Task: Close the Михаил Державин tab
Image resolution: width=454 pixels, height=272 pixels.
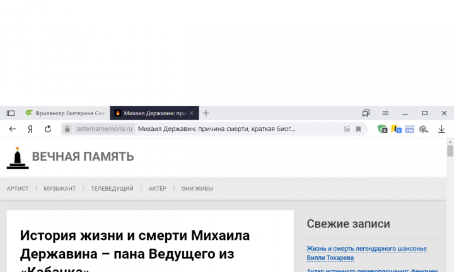Action: click(x=192, y=113)
